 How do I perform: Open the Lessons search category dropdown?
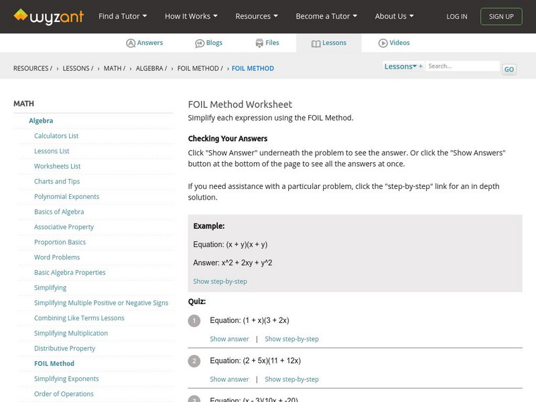(x=401, y=66)
